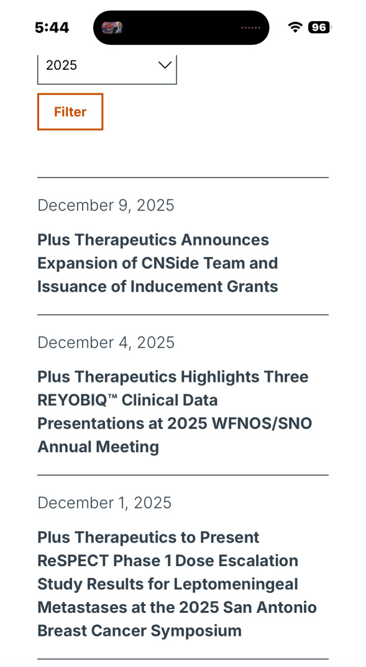Screen dimensions: 366x667
Task: Select the December 4, 2025 date label
Action: click(x=106, y=343)
